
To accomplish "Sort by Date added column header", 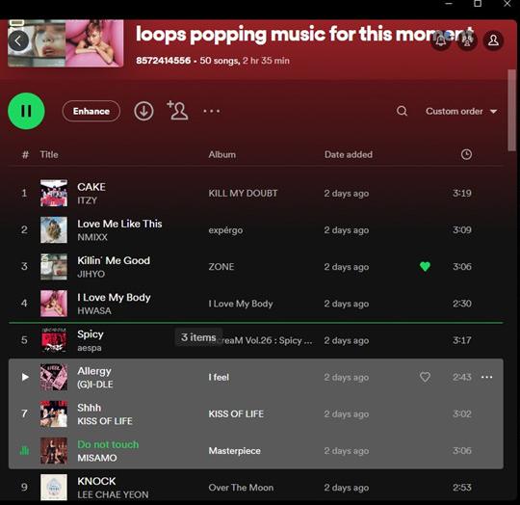I will 349,154.
